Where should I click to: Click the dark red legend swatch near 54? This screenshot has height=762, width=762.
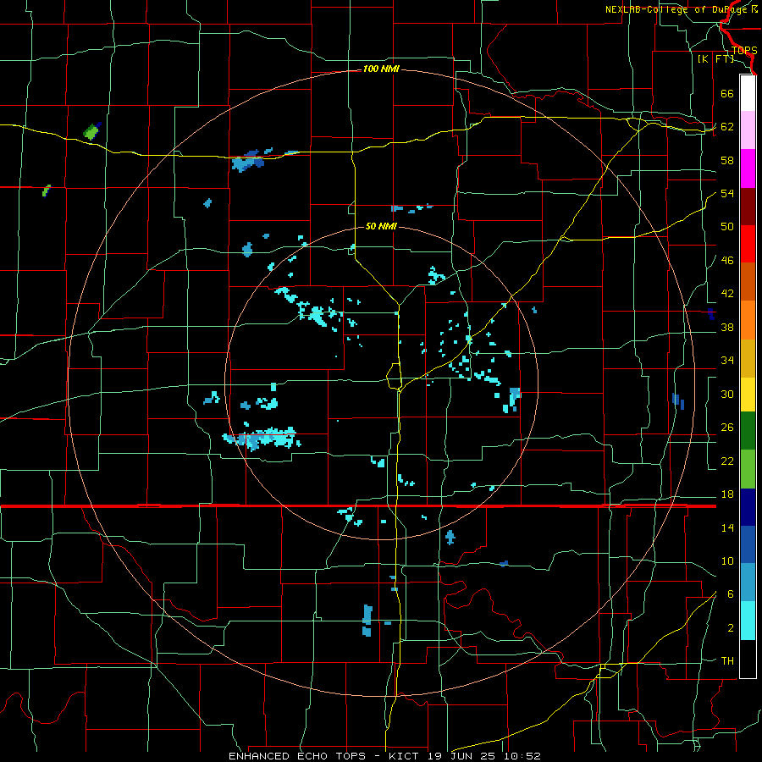click(748, 206)
